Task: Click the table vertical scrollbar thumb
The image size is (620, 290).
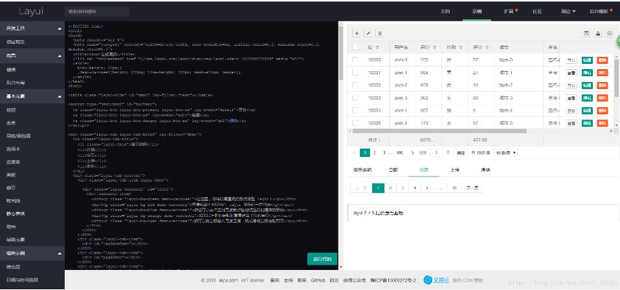Action: click(x=617, y=77)
